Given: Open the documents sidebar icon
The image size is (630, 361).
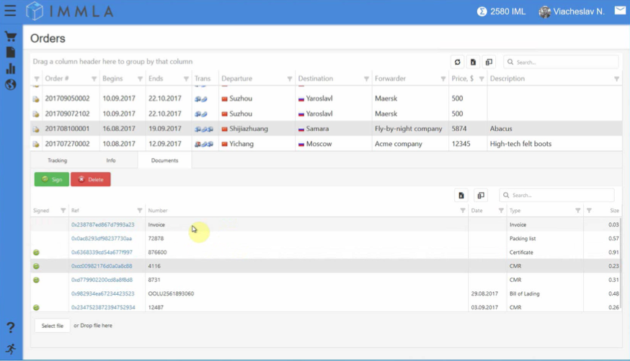Looking at the screenshot, I should 10,52.
